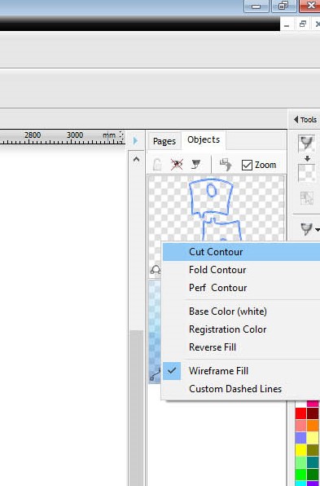The height and width of the screenshot is (486, 320).
Task: Click the object outline icon below the thumbnail
Action: coord(156,270)
